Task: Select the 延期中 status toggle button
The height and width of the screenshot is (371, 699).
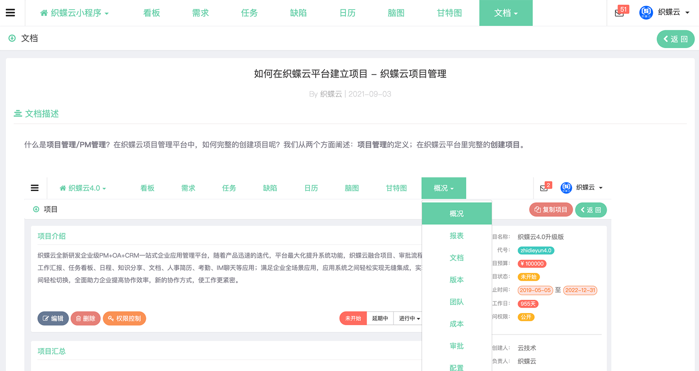Action: click(x=380, y=318)
